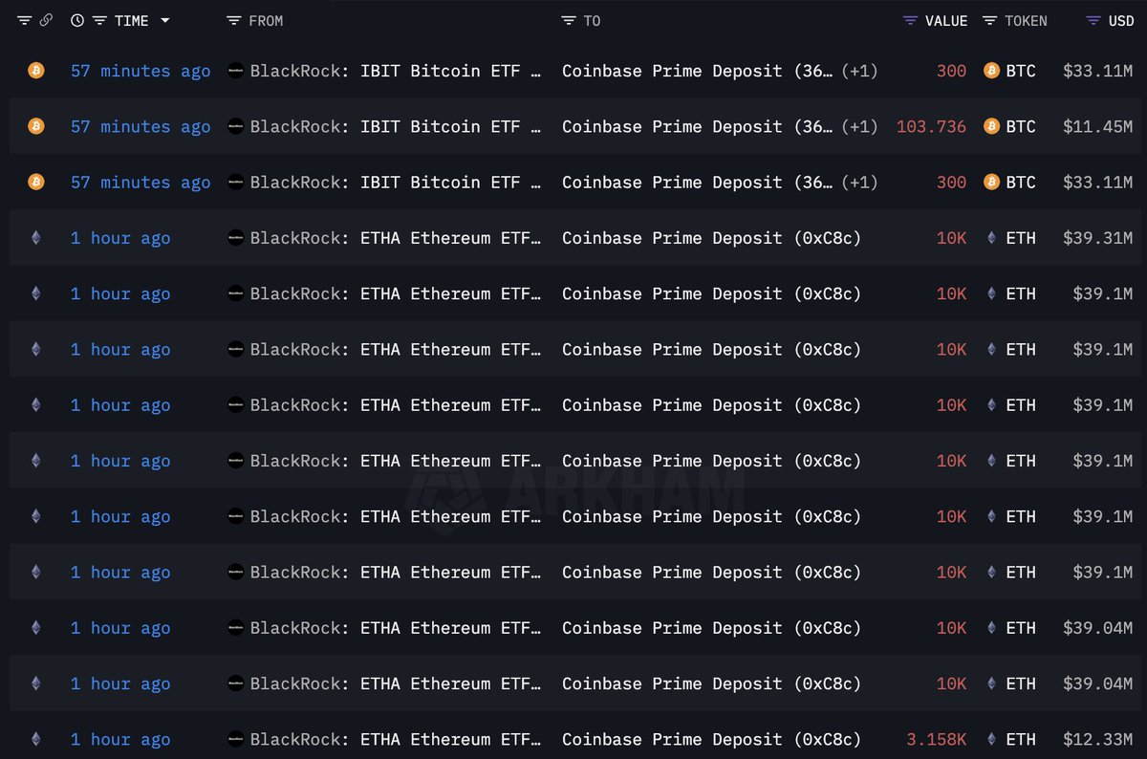Click the TIME column header label
Screen dimensions: 1147x759
[131, 21]
